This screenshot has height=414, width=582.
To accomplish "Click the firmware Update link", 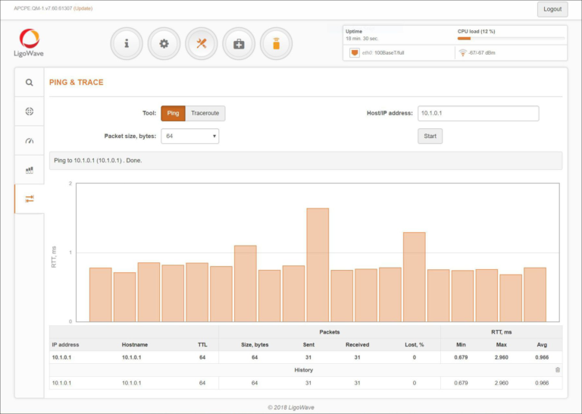I will (x=83, y=8).
